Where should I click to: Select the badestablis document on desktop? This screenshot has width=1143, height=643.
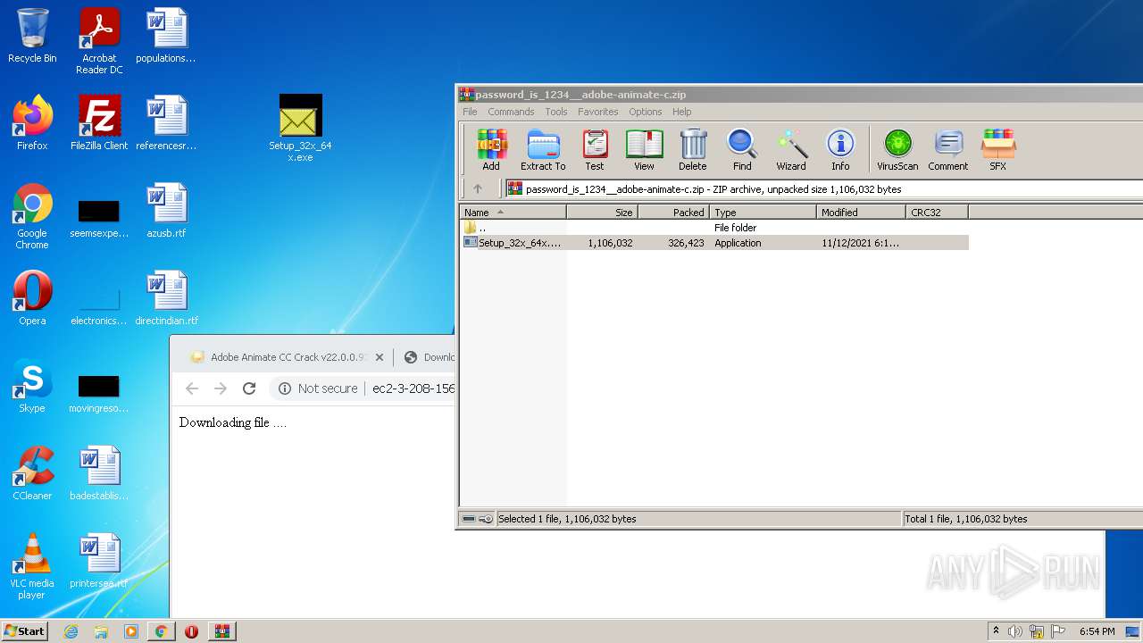coord(99,473)
